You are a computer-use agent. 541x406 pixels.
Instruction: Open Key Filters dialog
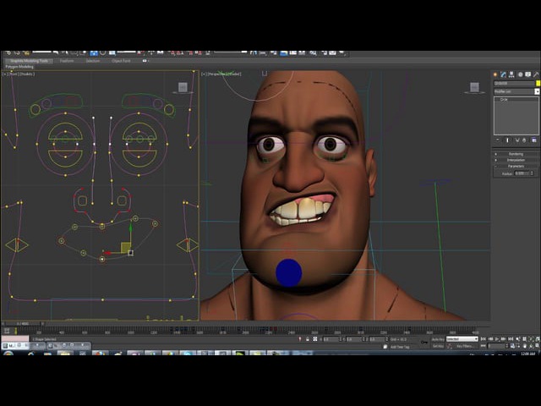pos(465,346)
